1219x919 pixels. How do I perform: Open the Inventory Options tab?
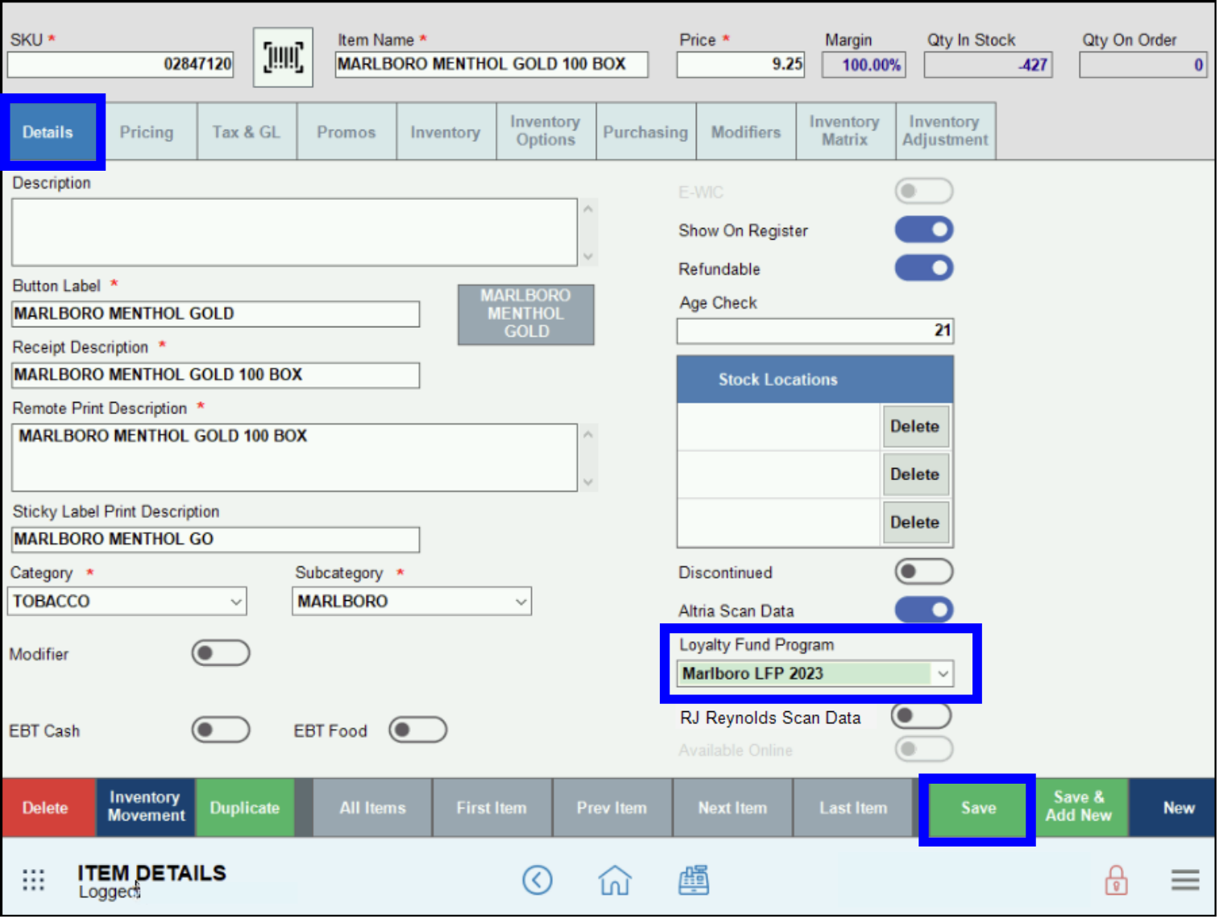[x=545, y=131]
